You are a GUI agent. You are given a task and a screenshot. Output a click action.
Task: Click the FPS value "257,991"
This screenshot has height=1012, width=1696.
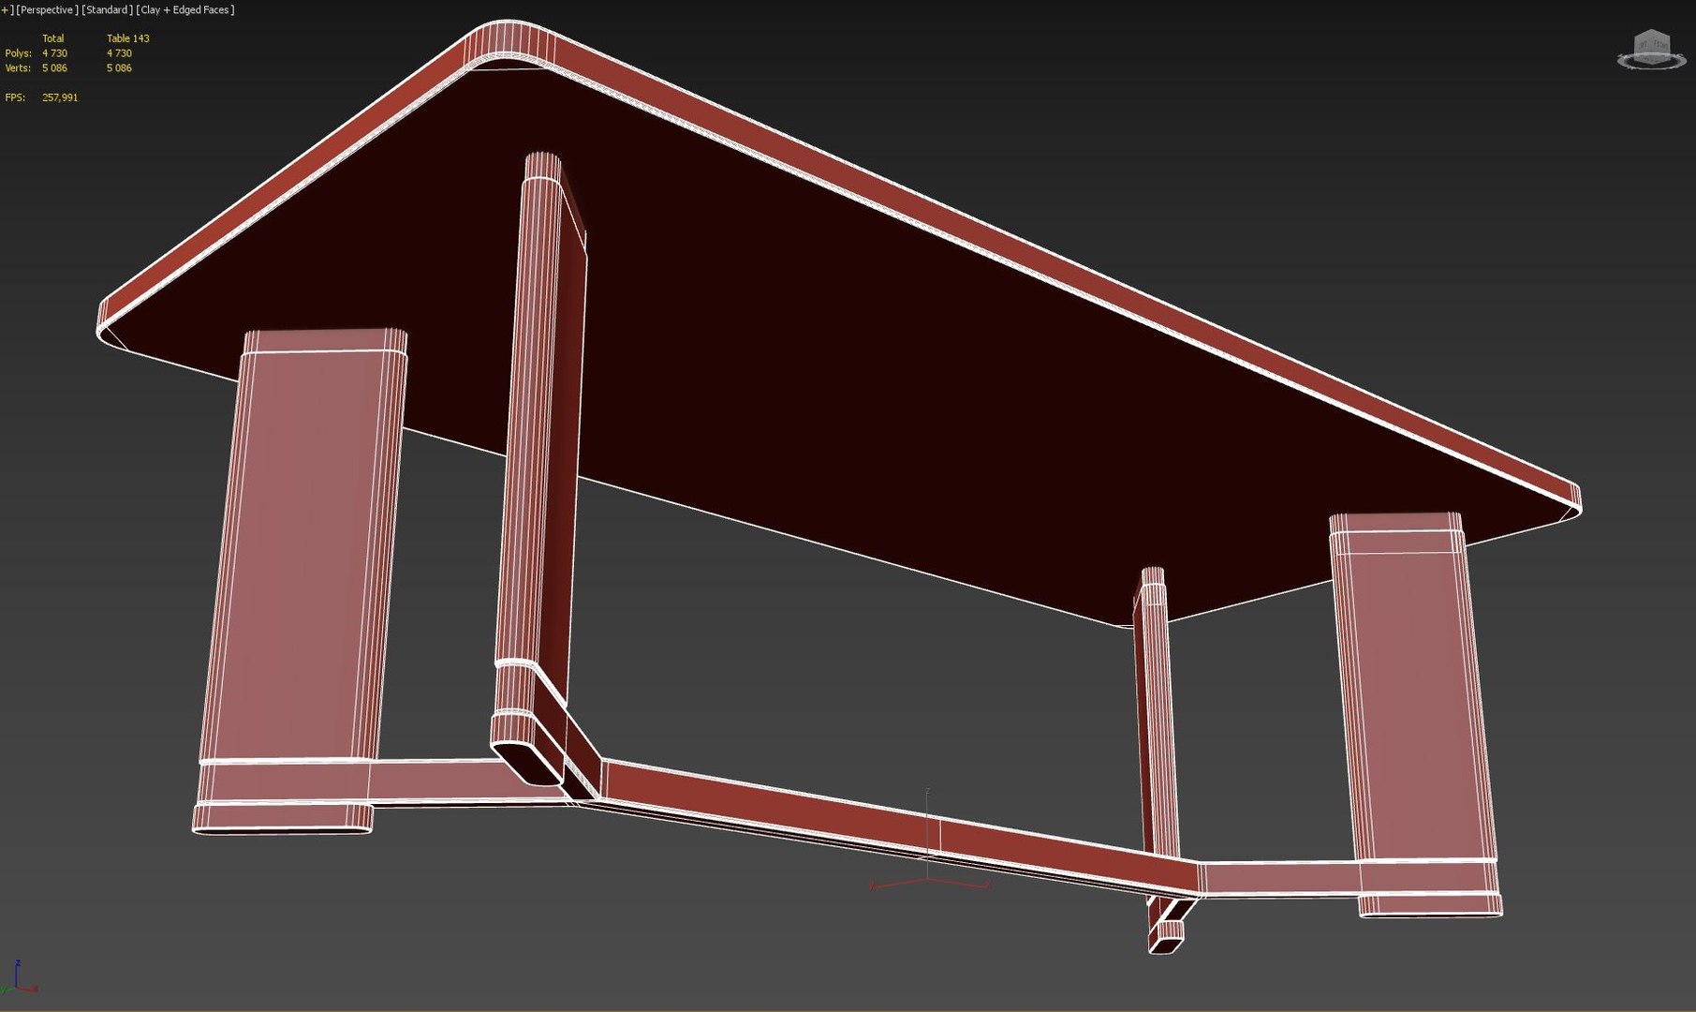tap(60, 97)
